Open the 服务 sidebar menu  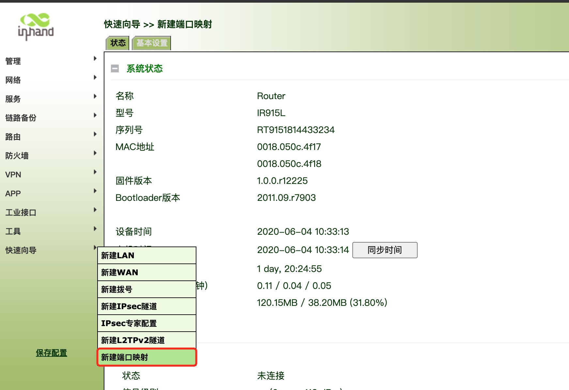coord(13,99)
